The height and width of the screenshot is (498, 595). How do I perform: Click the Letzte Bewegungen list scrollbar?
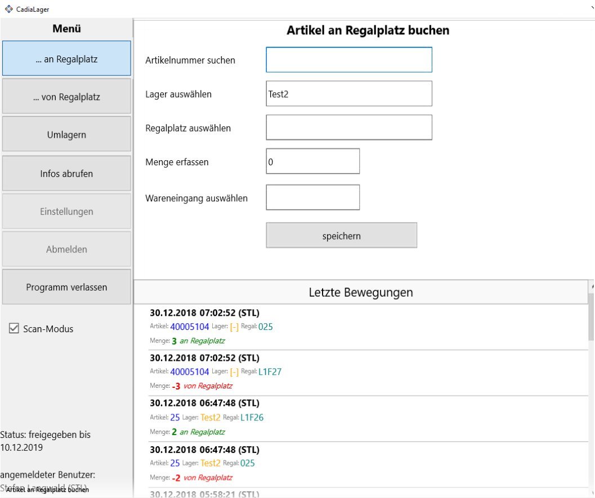tap(590, 320)
